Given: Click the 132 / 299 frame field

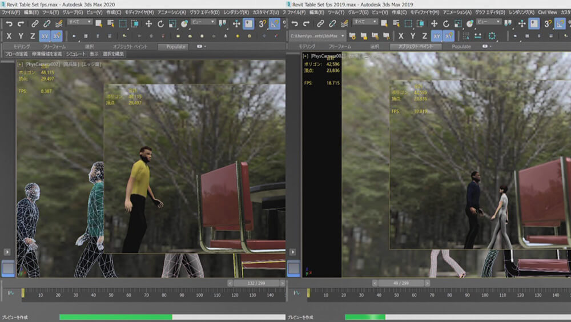Looking at the screenshot, I should click(256, 283).
